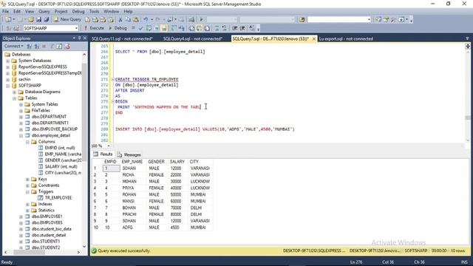Click Uncomment Selected Lines icon
473x266 pixels.
[x=224, y=28]
